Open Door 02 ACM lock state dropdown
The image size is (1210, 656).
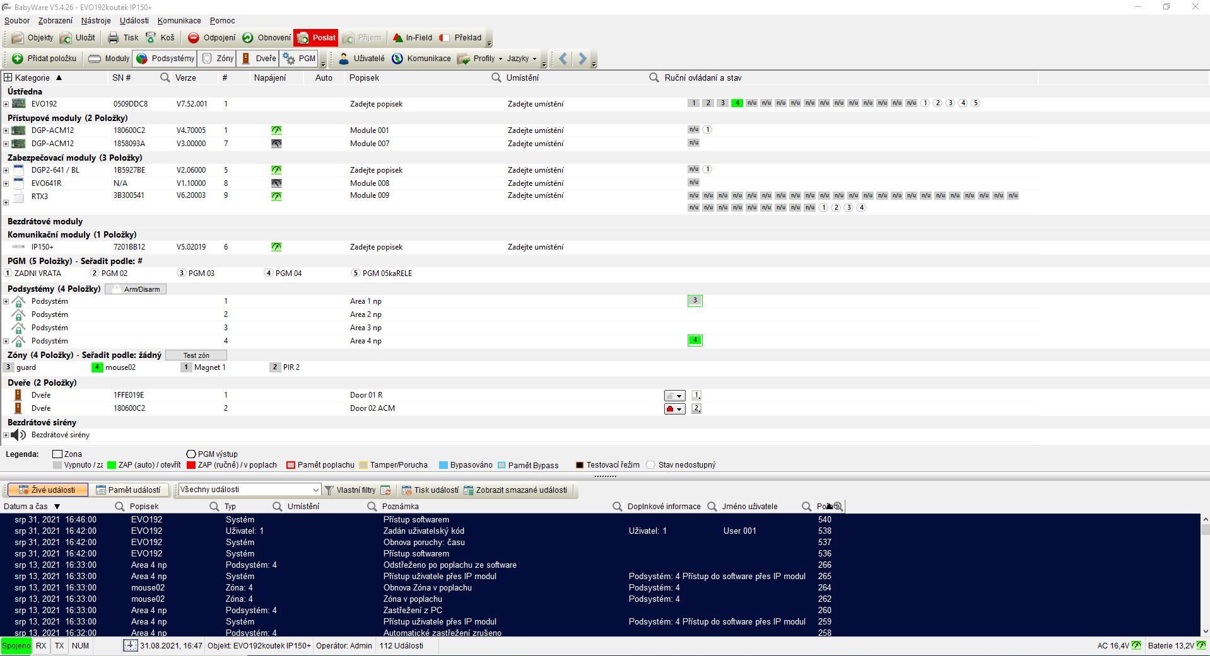pyautogui.click(x=674, y=409)
